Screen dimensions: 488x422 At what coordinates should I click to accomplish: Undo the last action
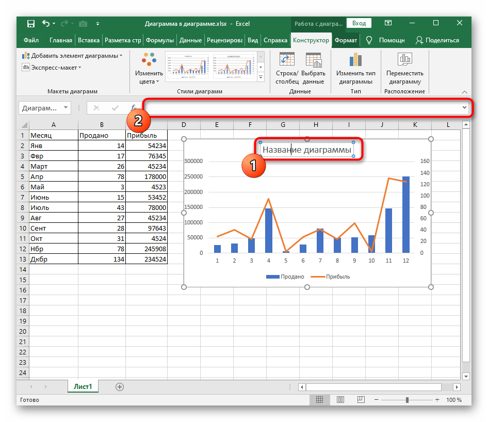[x=46, y=24]
